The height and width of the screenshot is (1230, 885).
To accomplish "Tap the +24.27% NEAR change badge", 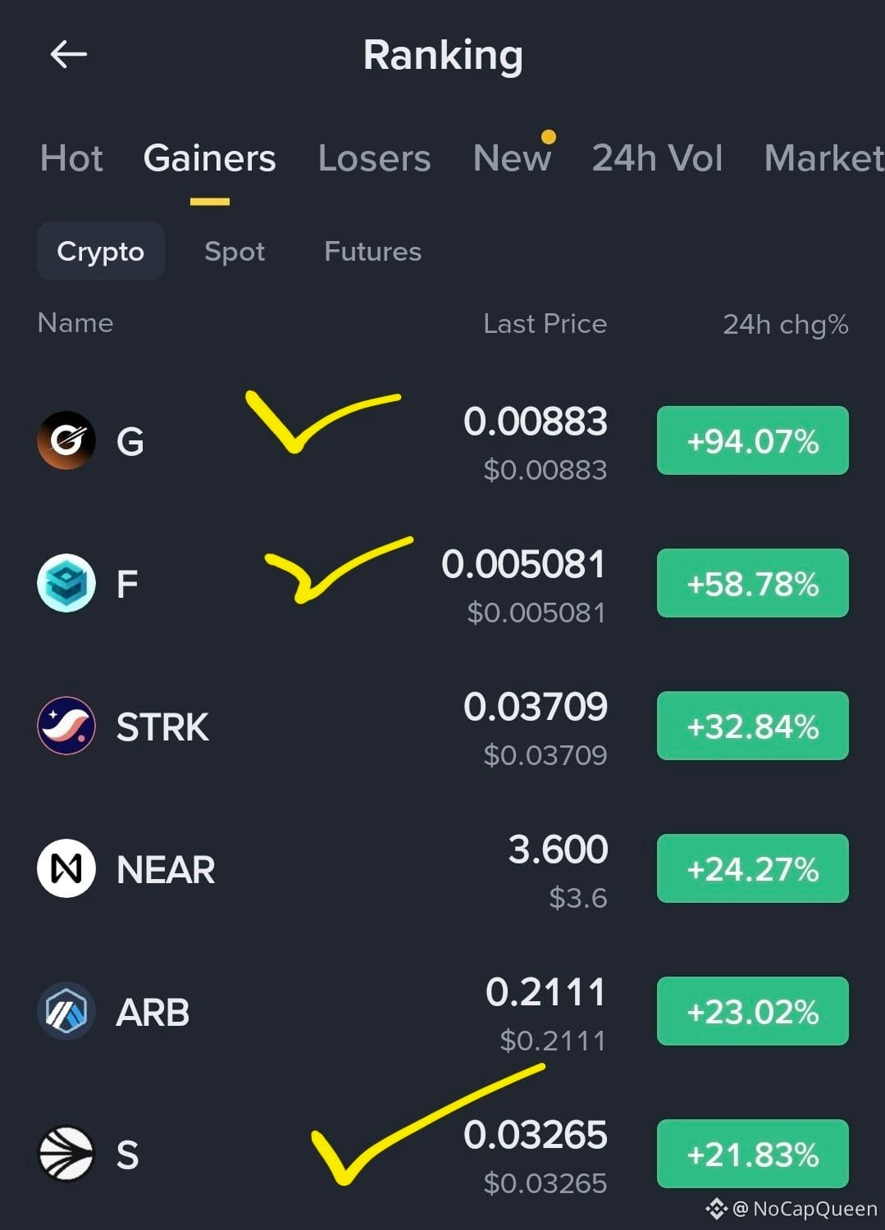I will click(753, 868).
